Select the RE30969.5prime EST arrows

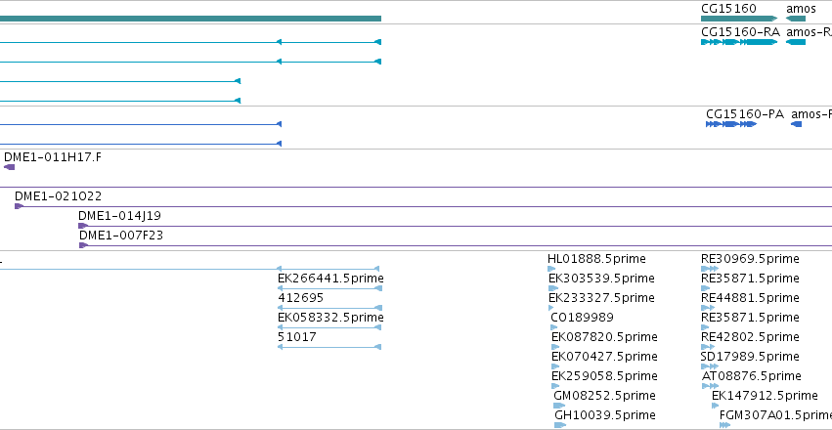(710, 270)
